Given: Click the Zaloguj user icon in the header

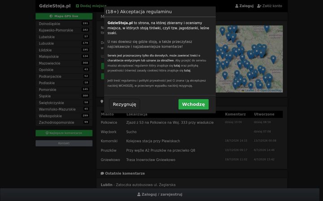Looking at the screenshot, I should pos(237,6).
